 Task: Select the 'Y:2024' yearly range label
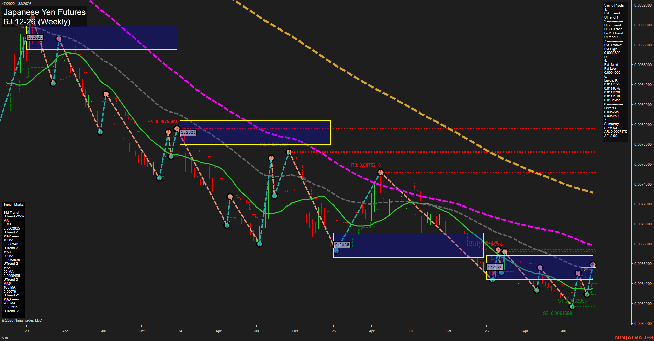188,132
